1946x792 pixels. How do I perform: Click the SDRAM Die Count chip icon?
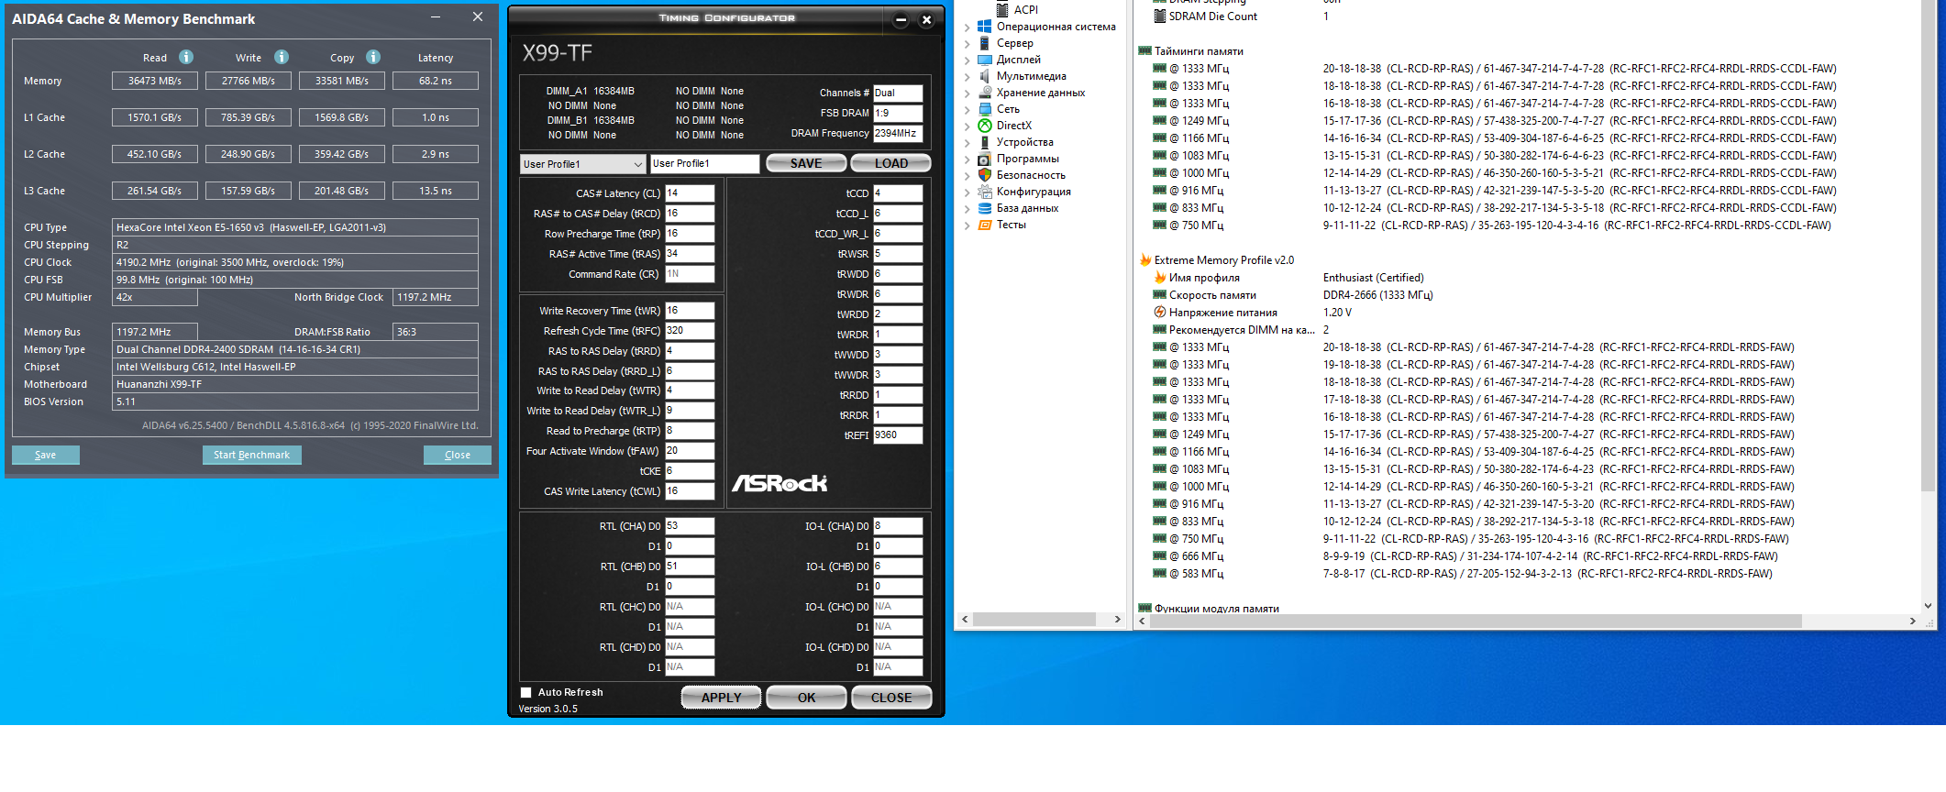tap(1160, 16)
